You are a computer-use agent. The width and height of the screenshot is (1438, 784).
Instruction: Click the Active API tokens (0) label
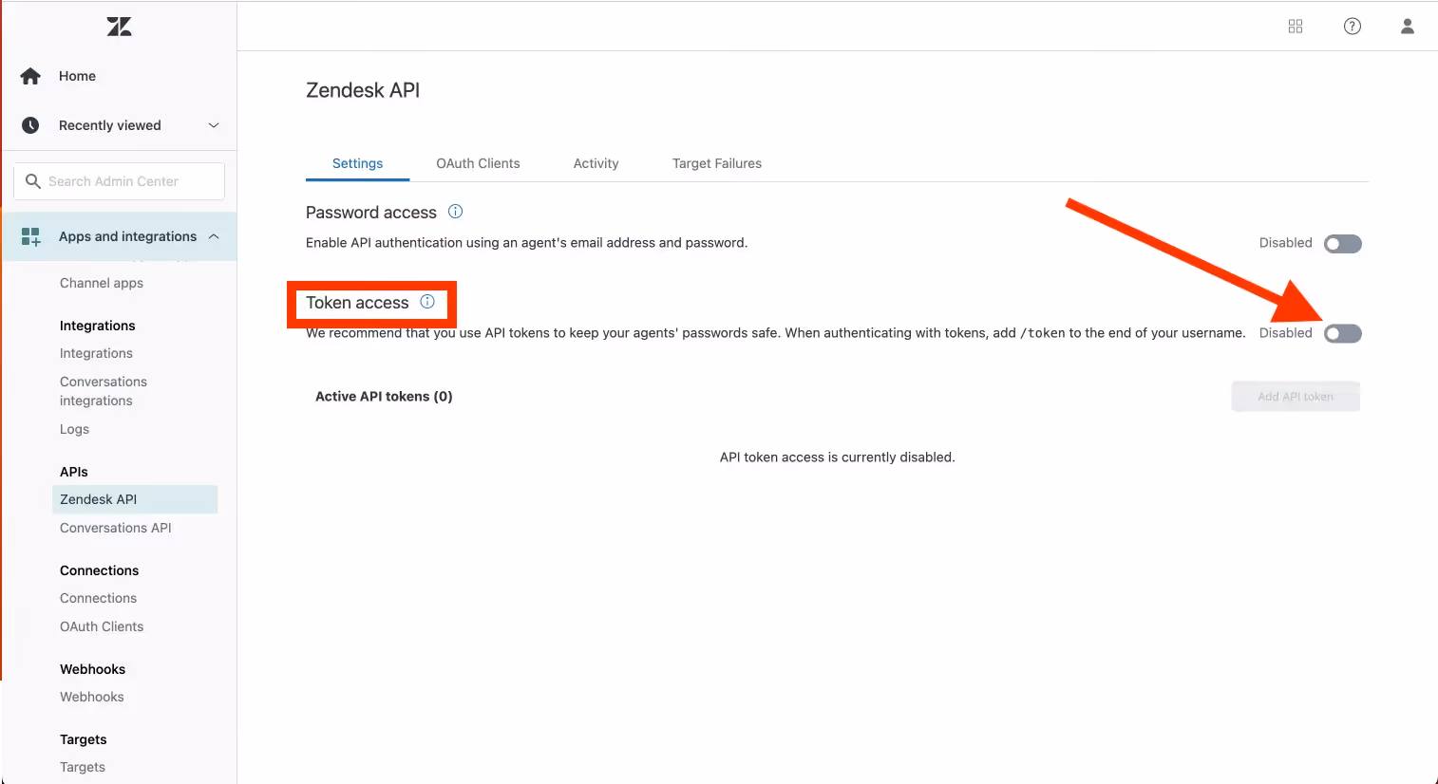(x=384, y=397)
